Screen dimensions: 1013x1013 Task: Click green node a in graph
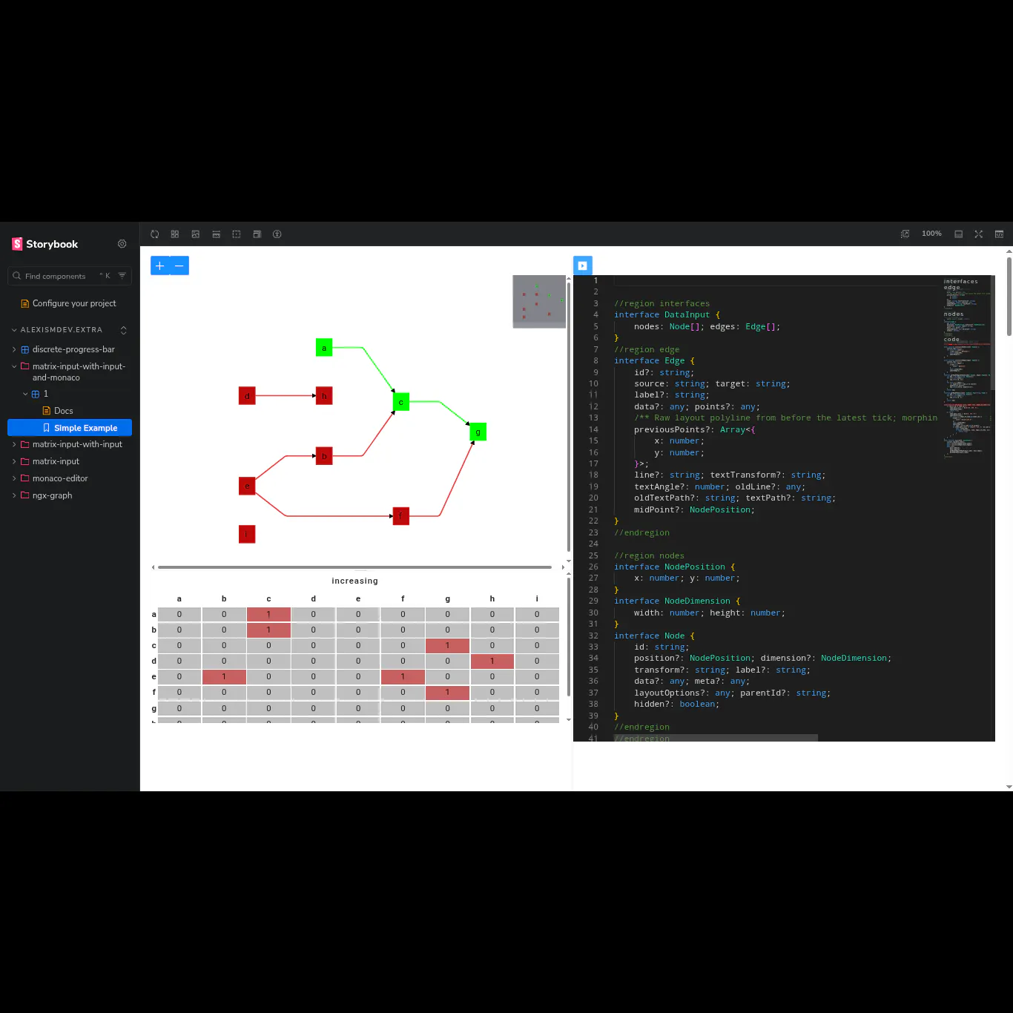click(324, 348)
